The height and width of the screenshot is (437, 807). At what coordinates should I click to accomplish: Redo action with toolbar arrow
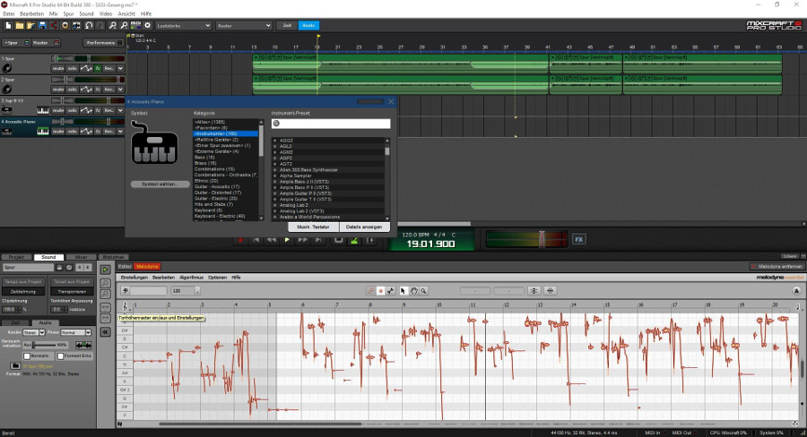100,25
